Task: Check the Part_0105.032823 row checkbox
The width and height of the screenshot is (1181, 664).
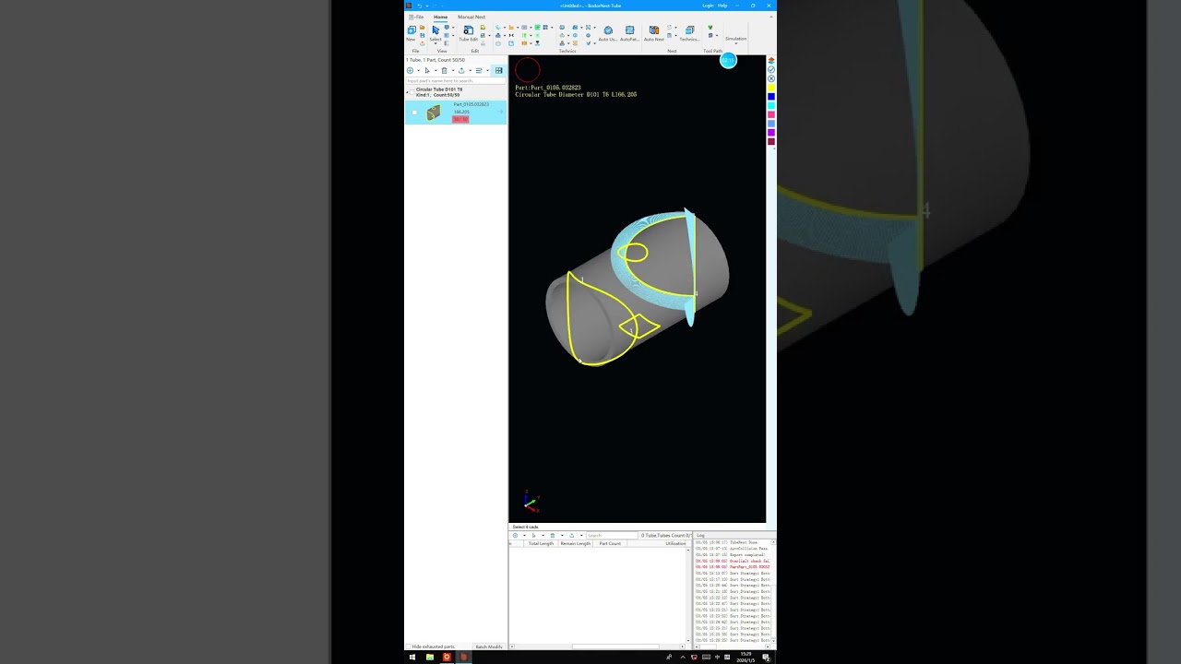Action: point(414,113)
